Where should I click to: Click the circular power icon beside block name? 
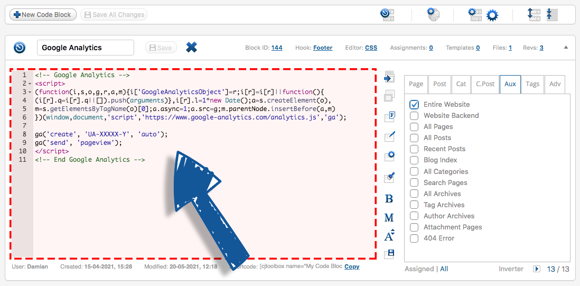click(20, 48)
